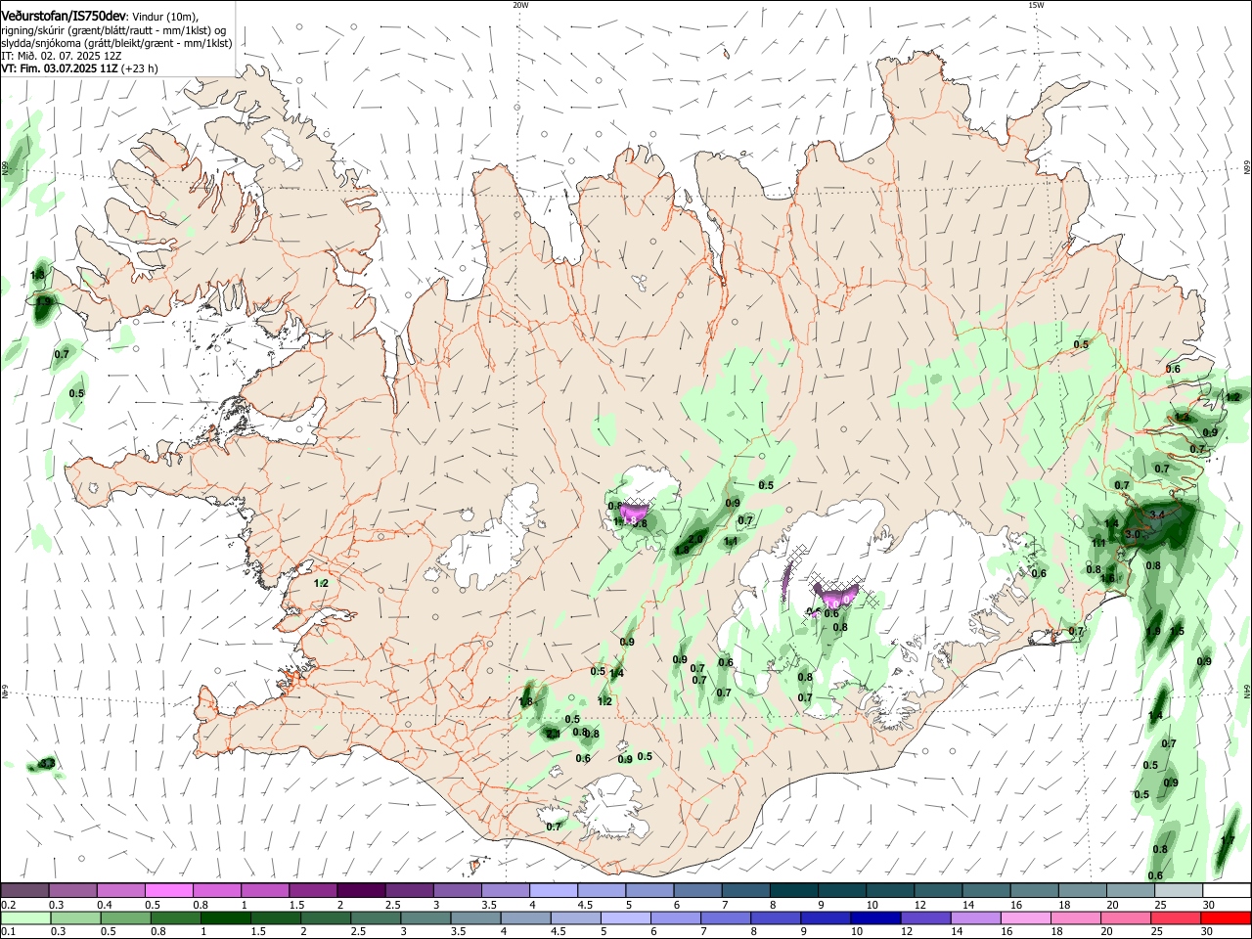Pick the darkest purple 2 swatch in upper legend
1252x939 pixels.
pos(360,890)
